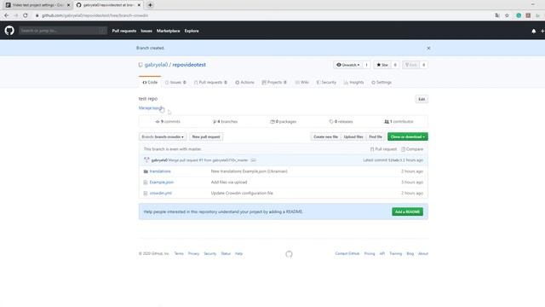Click the gabryela0 avatar in commit row

tap(146, 160)
